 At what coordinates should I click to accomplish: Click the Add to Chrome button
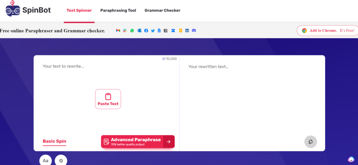(328, 31)
